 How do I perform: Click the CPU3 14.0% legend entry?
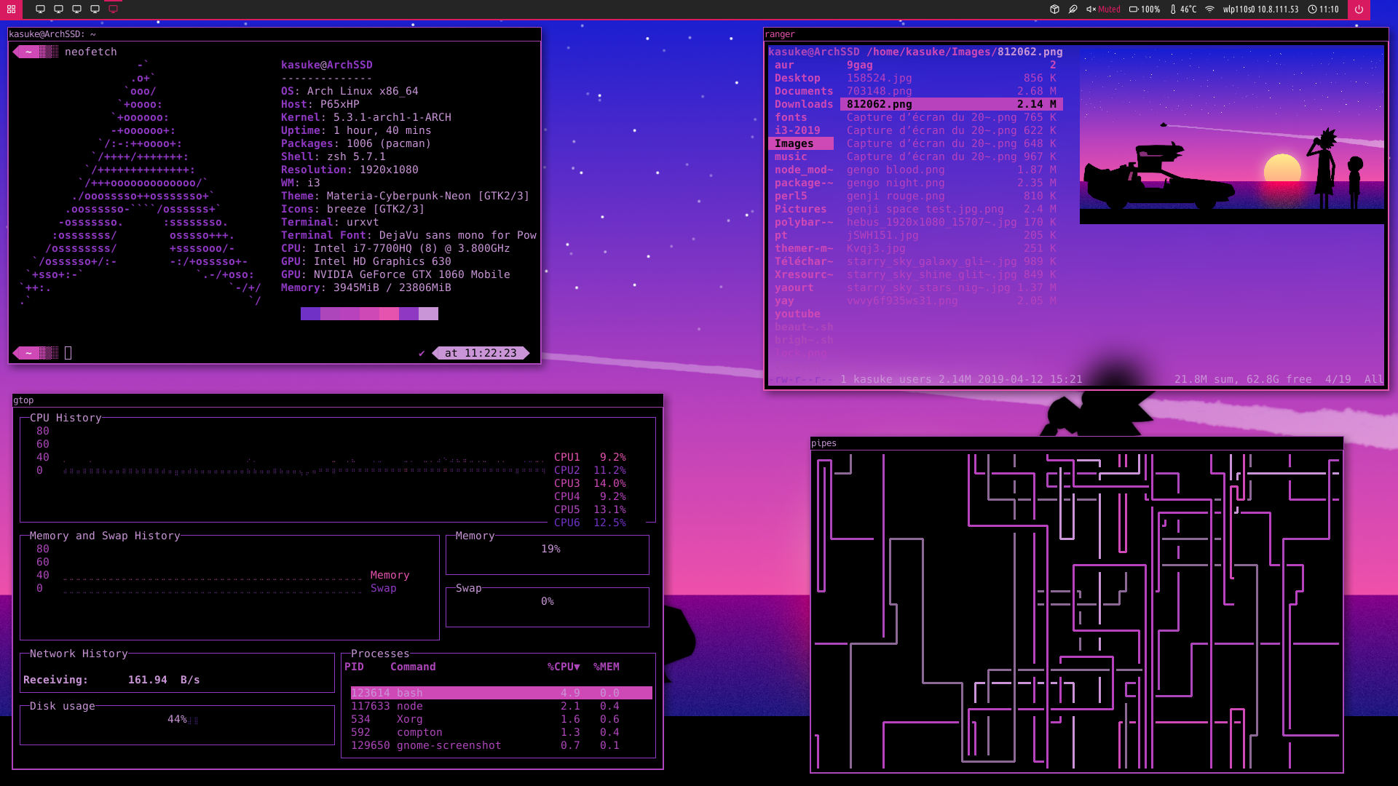click(x=590, y=483)
